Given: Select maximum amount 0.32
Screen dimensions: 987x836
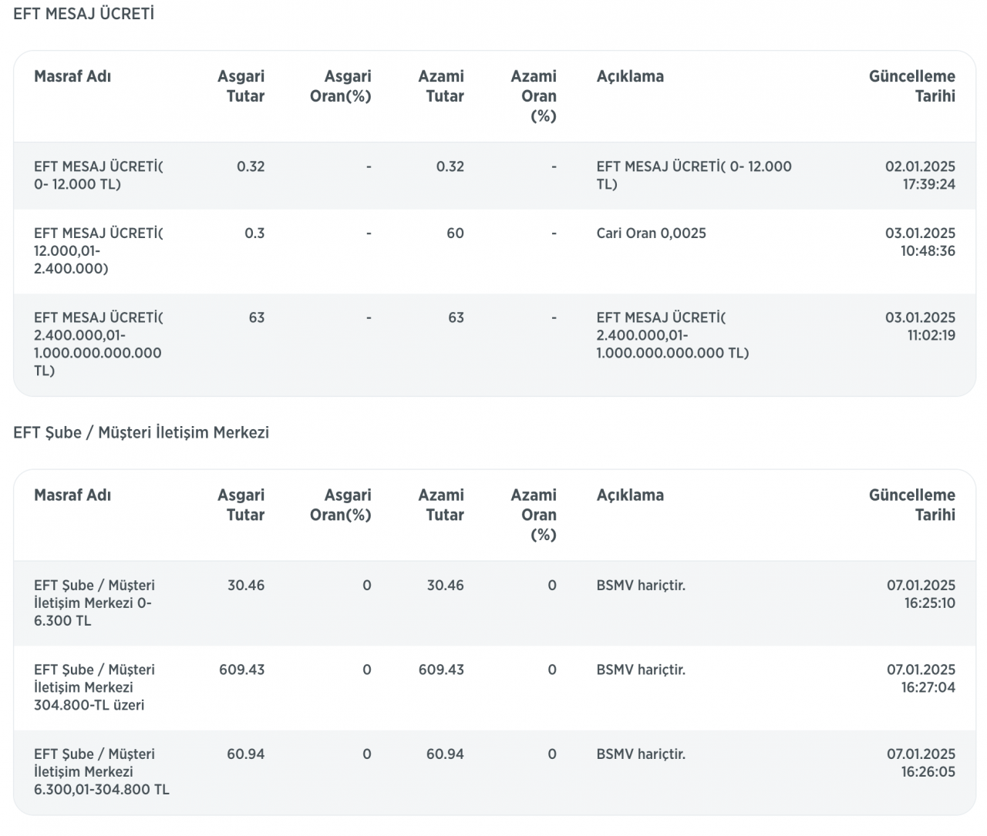Looking at the screenshot, I should tap(450, 166).
